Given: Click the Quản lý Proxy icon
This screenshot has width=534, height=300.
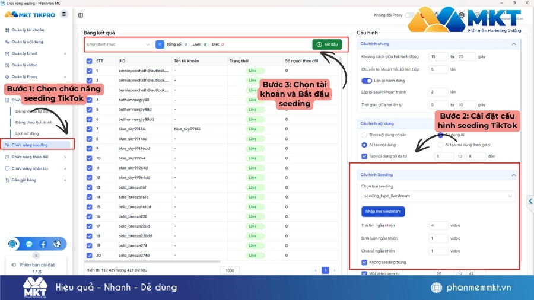Looking at the screenshot, I should [x=7, y=77].
